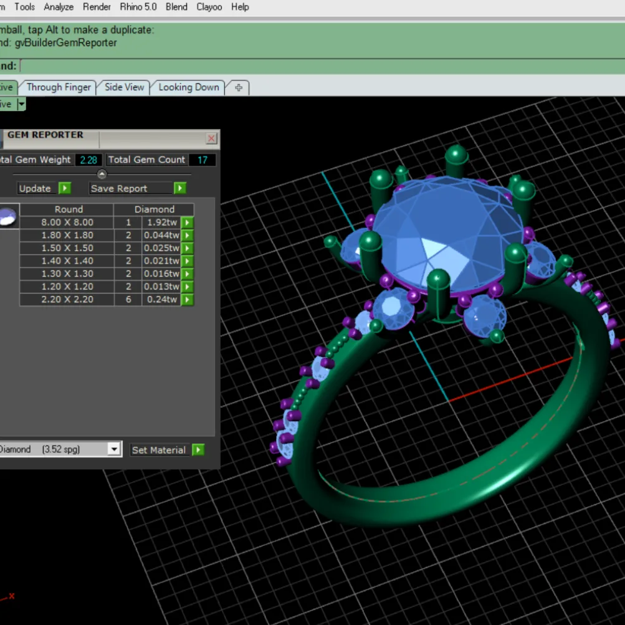The height and width of the screenshot is (625, 625).
Task: Open the Analyze menu
Action: [59, 7]
